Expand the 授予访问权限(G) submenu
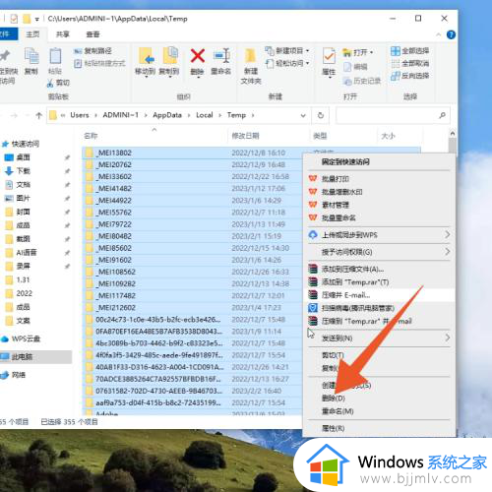This screenshot has width=492, height=492. [447, 252]
